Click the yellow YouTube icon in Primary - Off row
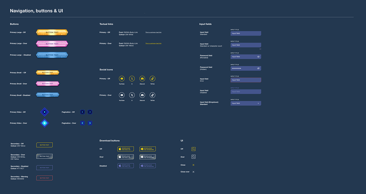 [122, 79]
